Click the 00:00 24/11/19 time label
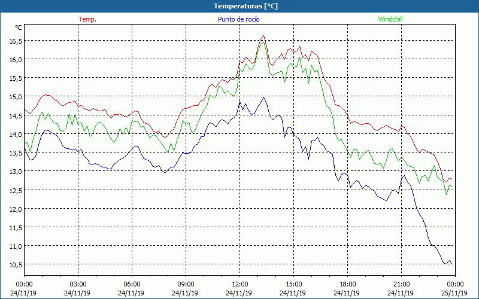 pos(23,289)
